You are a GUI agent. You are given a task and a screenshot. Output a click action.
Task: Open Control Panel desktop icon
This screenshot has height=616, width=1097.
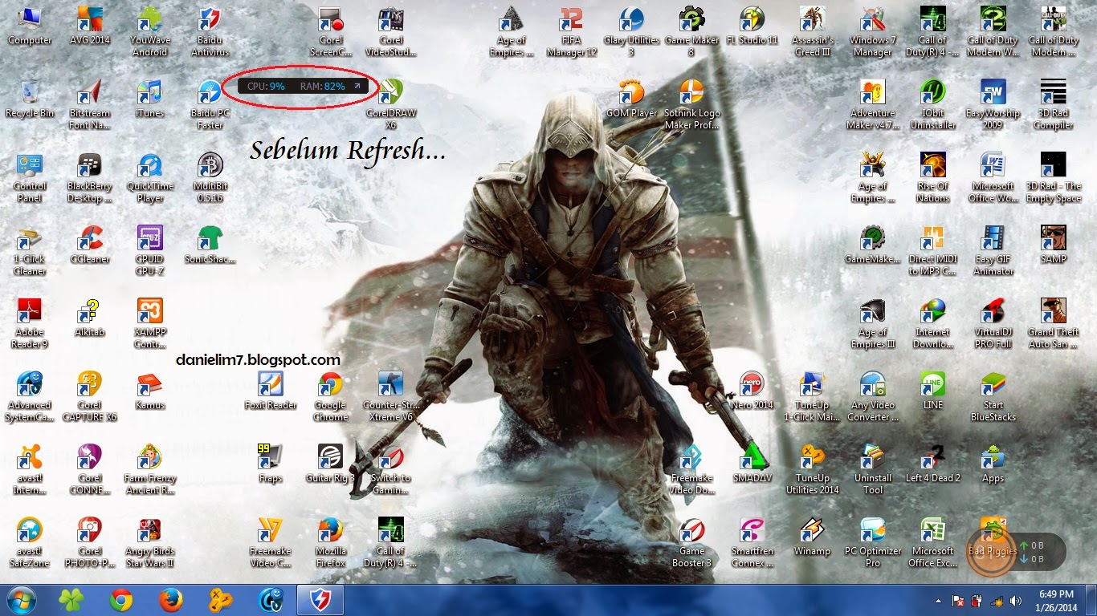pos(30,177)
